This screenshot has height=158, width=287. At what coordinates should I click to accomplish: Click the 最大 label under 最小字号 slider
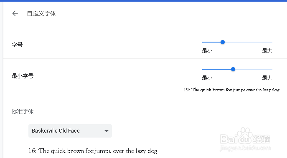coord(267,78)
